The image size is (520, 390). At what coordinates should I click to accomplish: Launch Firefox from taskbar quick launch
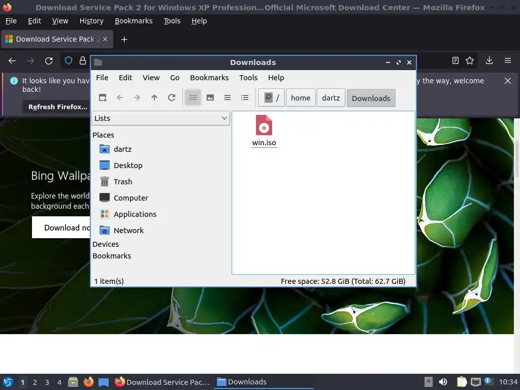[88, 382]
